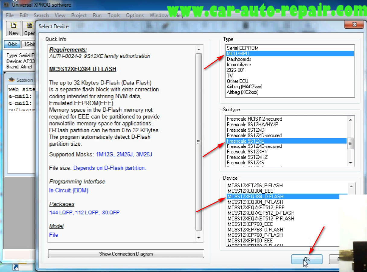Click Show Connection Diagram button
The width and height of the screenshot is (367, 272).
click(126, 254)
